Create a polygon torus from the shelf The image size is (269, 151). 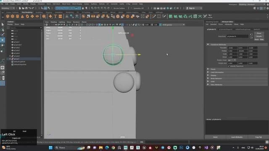27,16
